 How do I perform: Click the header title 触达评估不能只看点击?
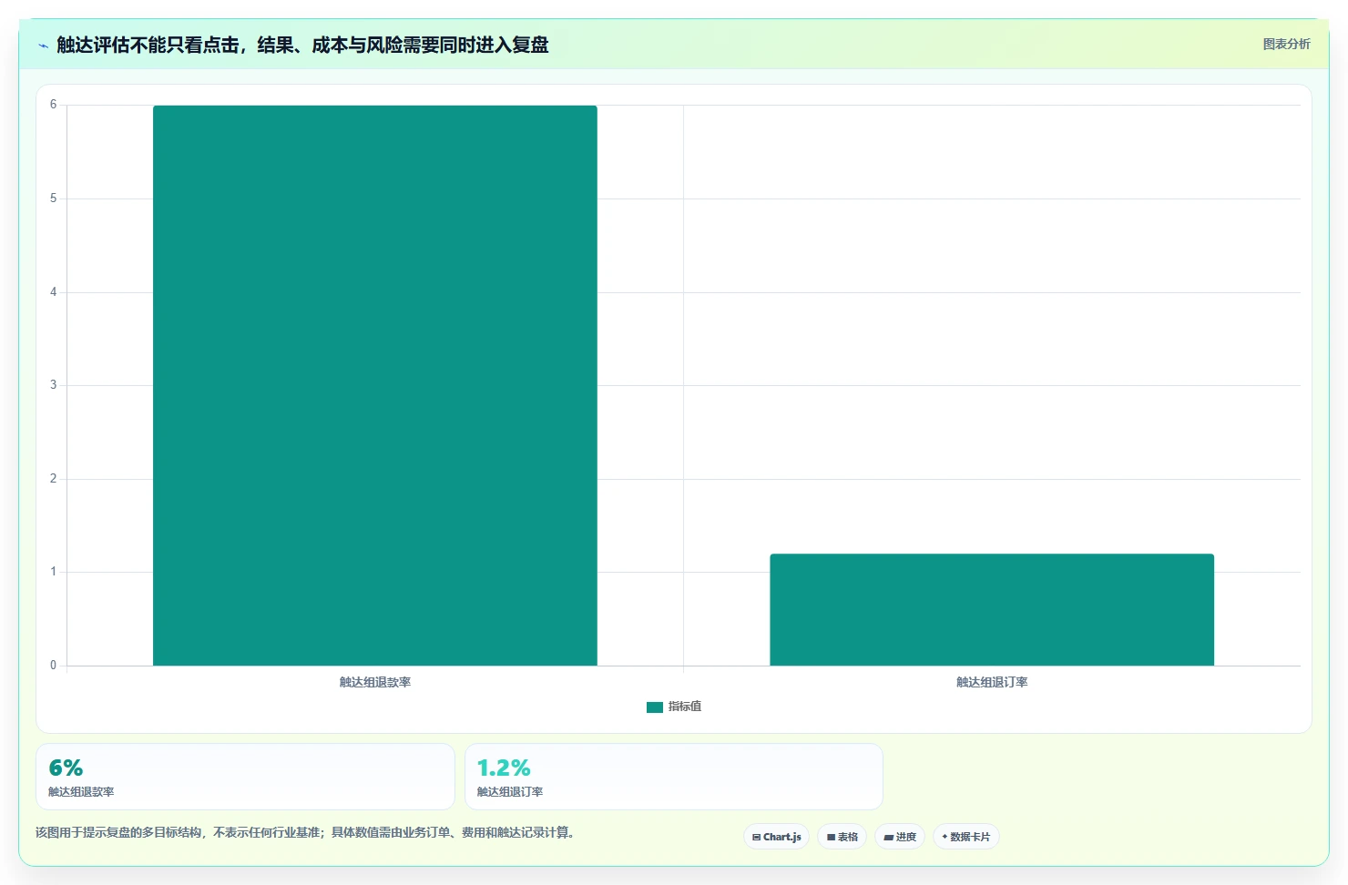[302, 46]
